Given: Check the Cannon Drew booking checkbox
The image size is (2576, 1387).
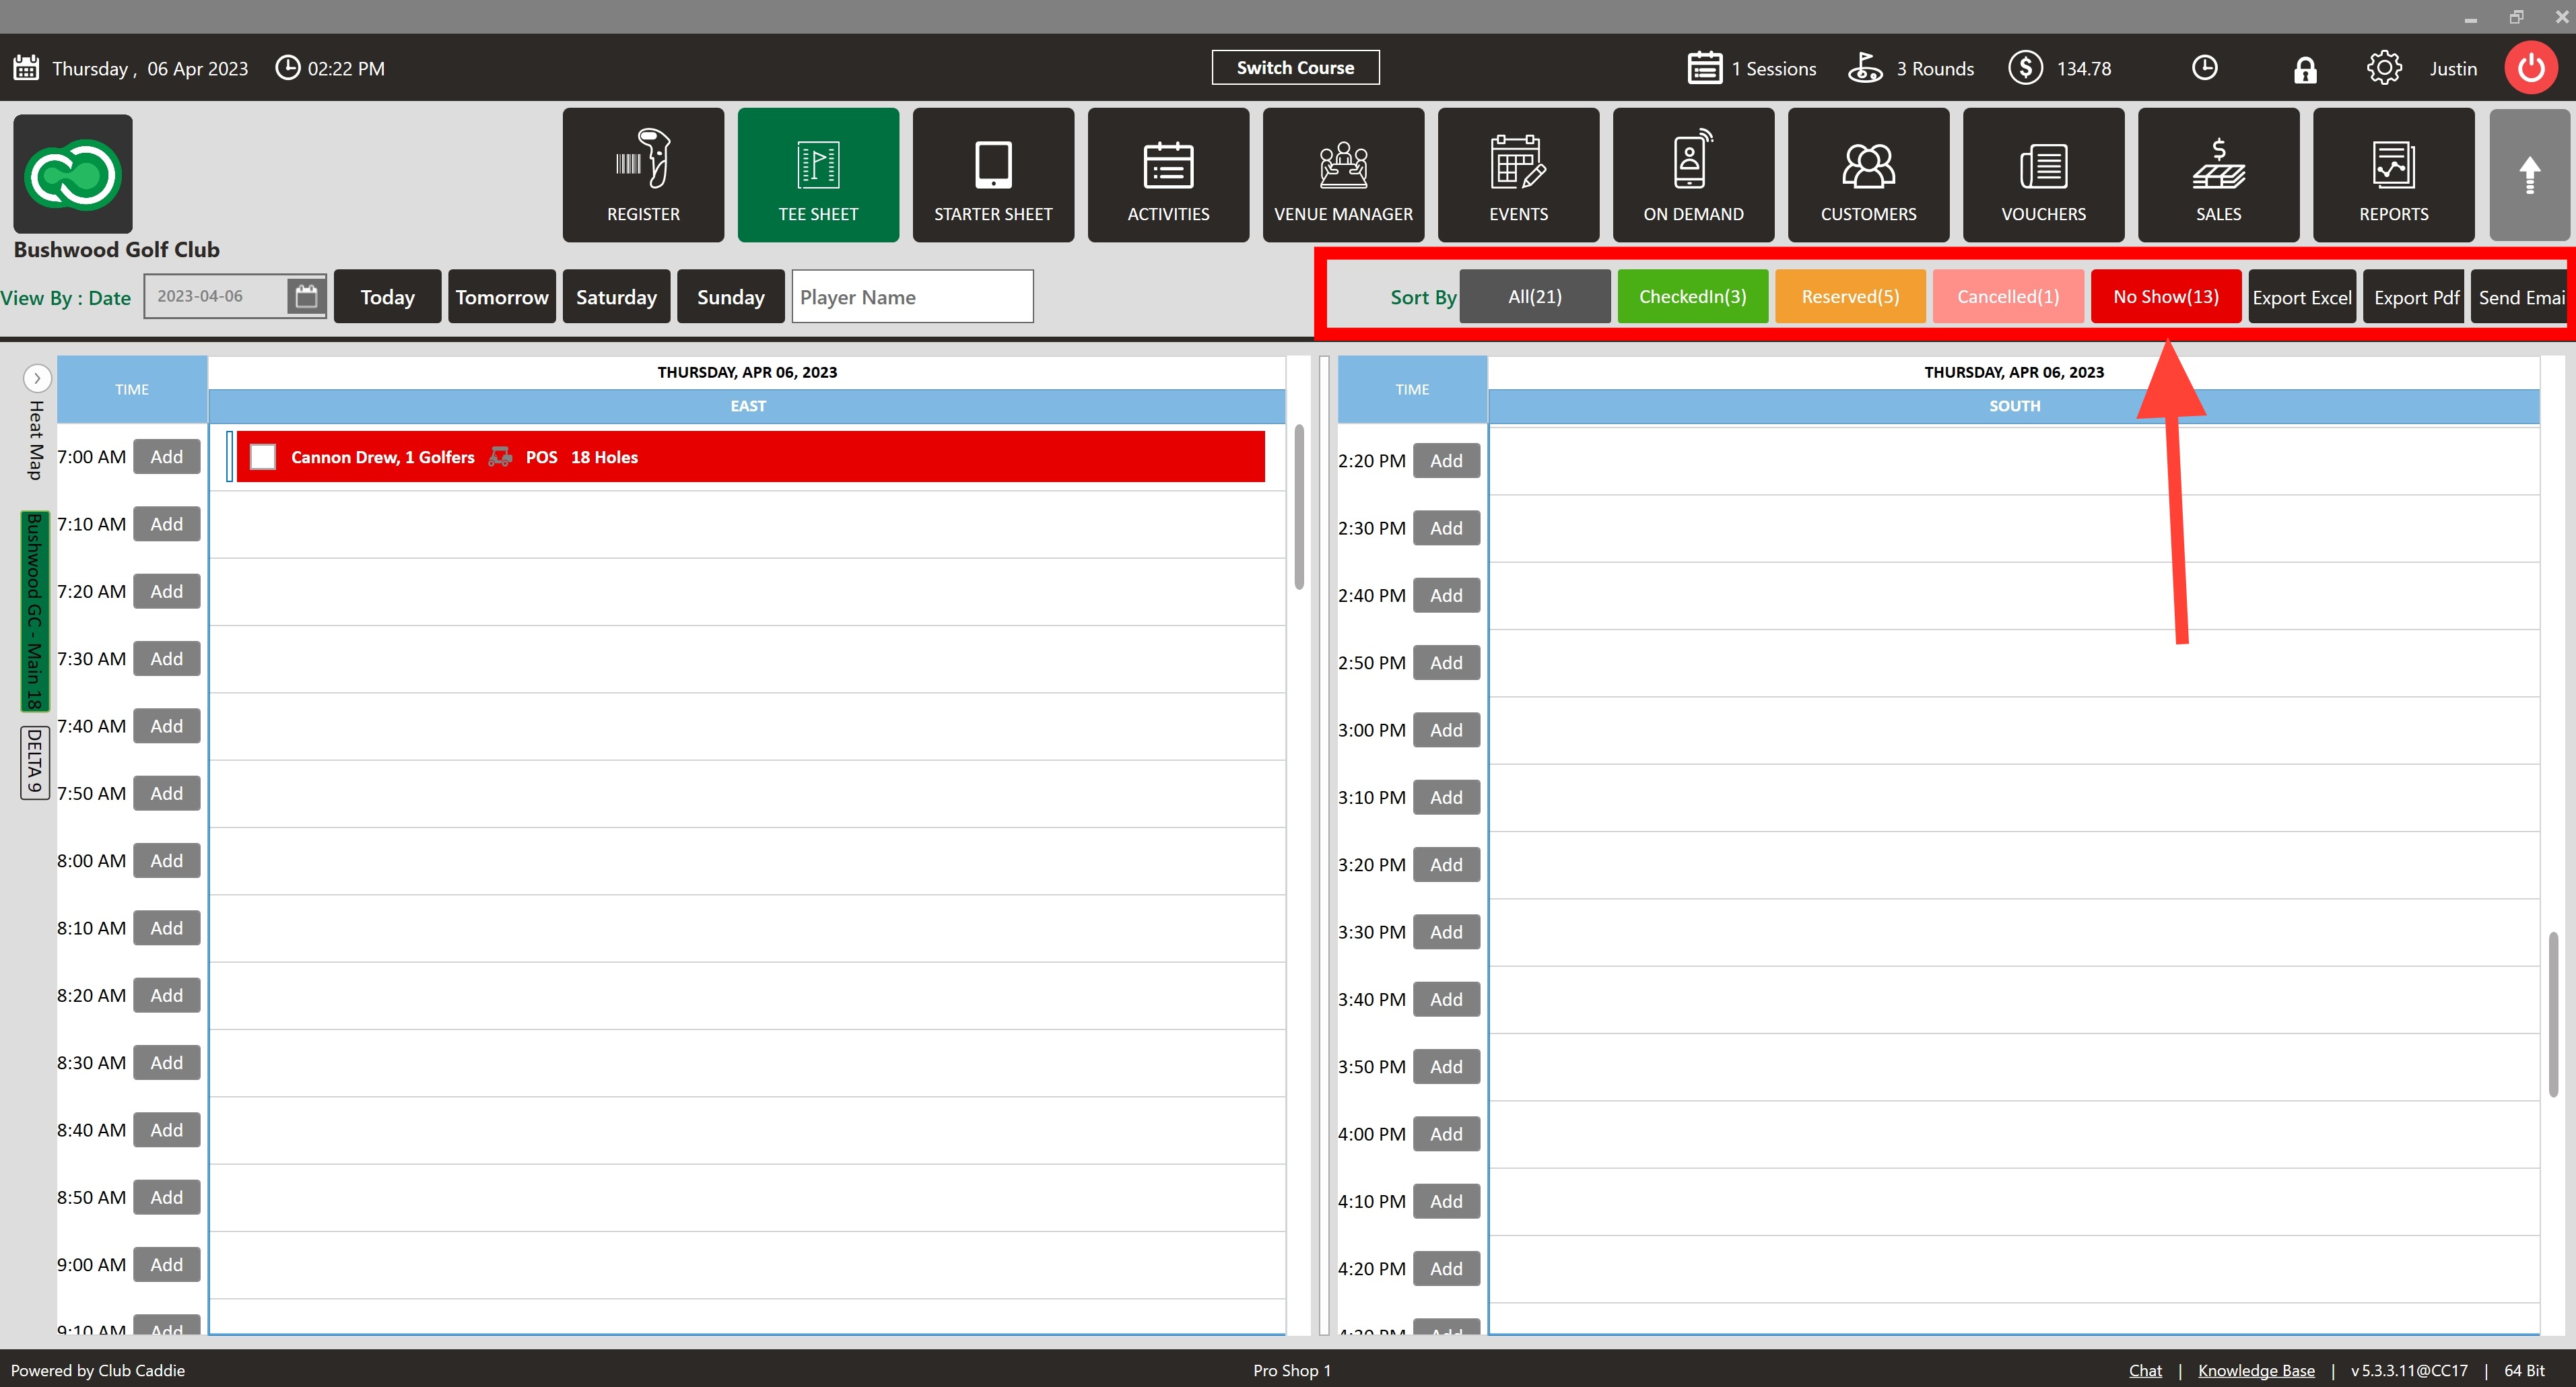Looking at the screenshot, I should pos(263,457).
